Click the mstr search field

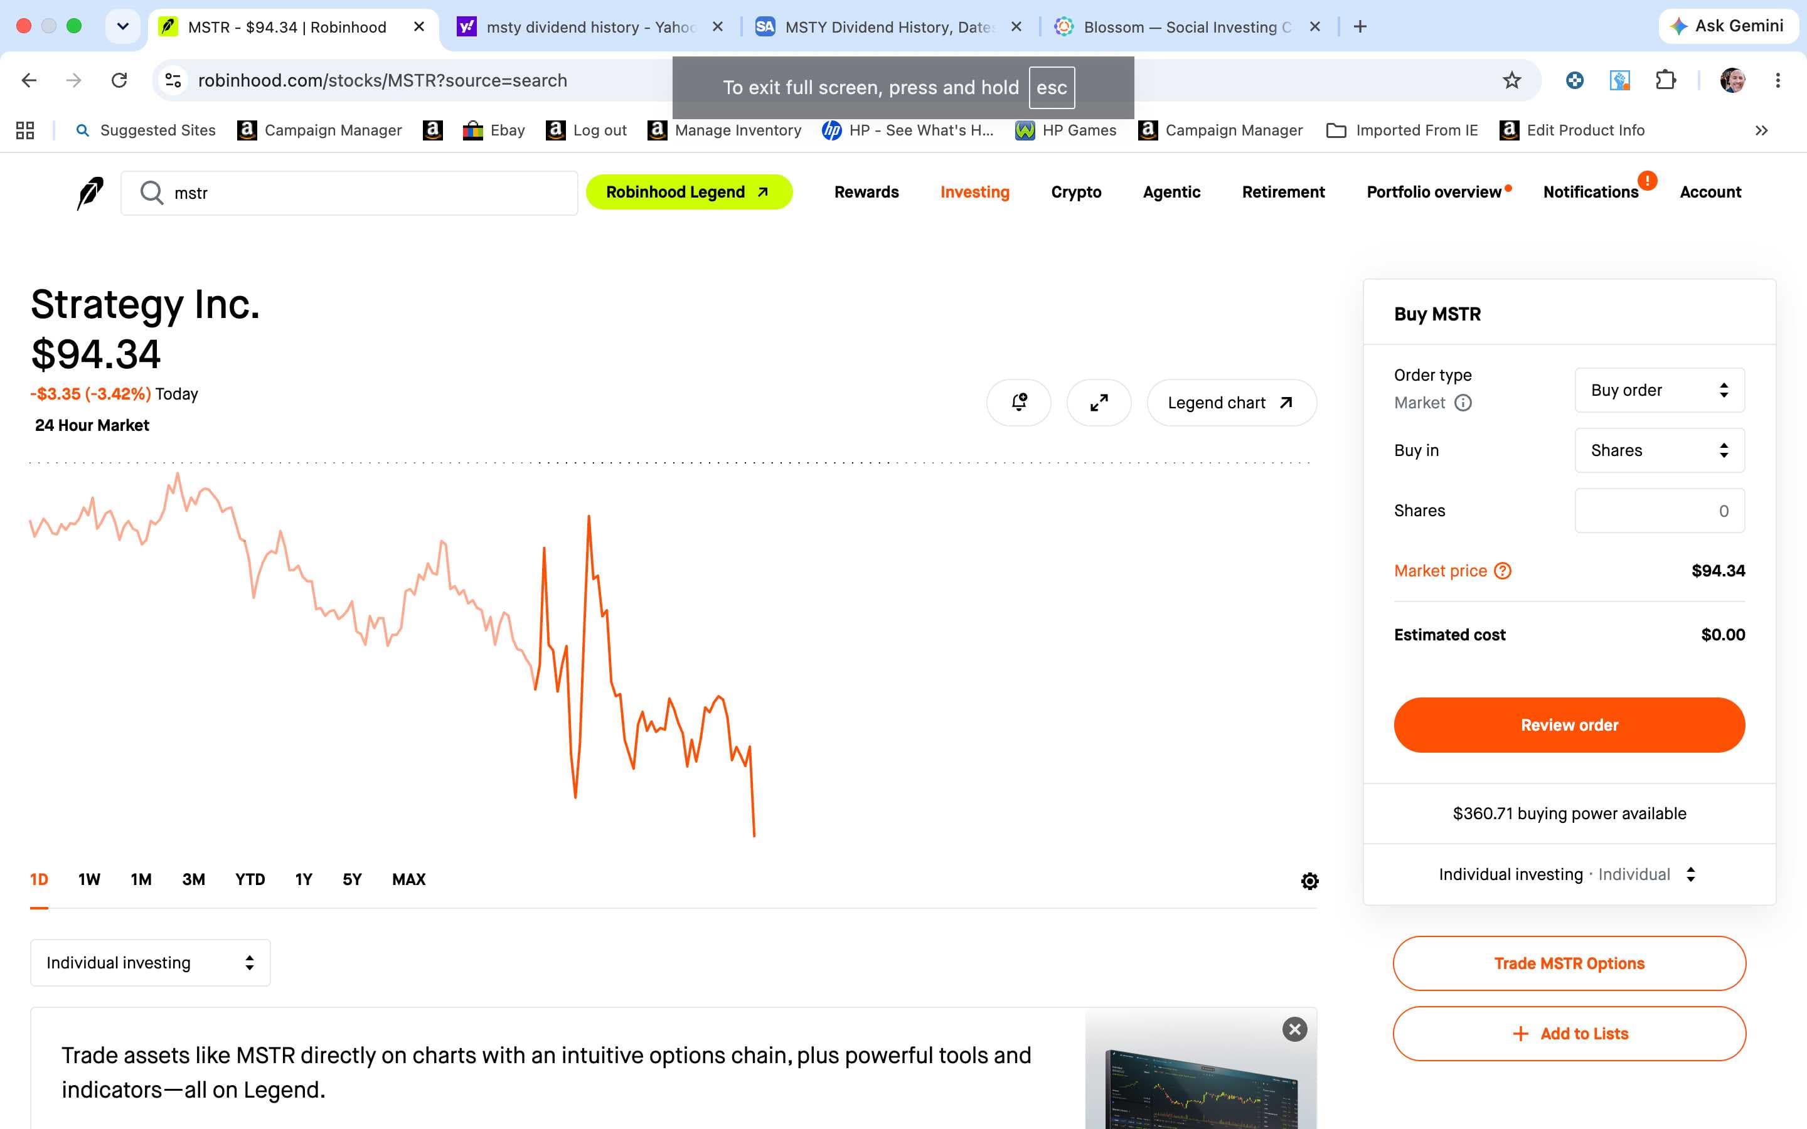click(x=349, y=193)
